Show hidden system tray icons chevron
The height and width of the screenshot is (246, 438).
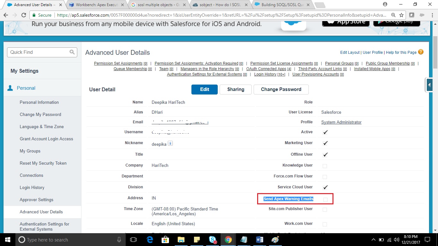(x=374, y=240)
